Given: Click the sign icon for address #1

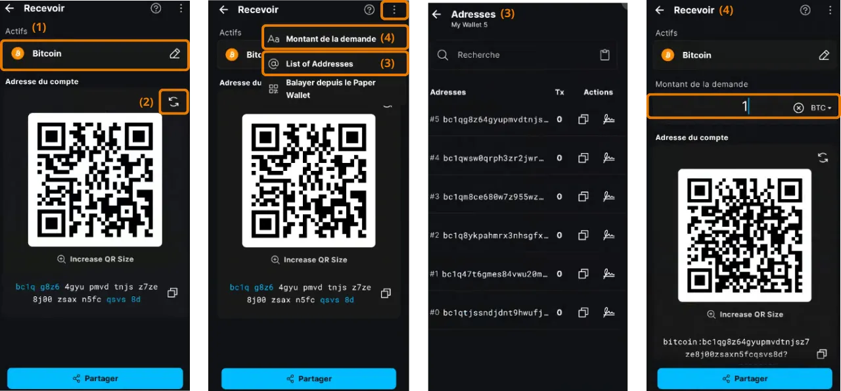Looking at the screenshot, I should [609, 273].
